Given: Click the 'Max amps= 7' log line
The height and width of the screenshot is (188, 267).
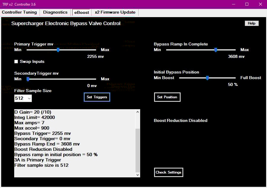Looking at the screenshot, I should pyautogui.click(x=29, y=123).
